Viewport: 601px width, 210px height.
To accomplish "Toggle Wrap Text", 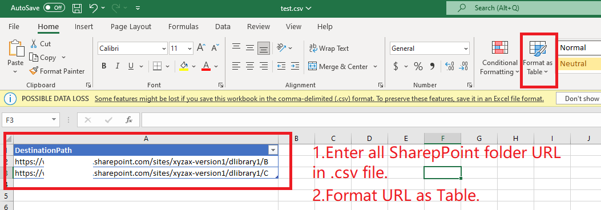I will [x=329, y=49].
